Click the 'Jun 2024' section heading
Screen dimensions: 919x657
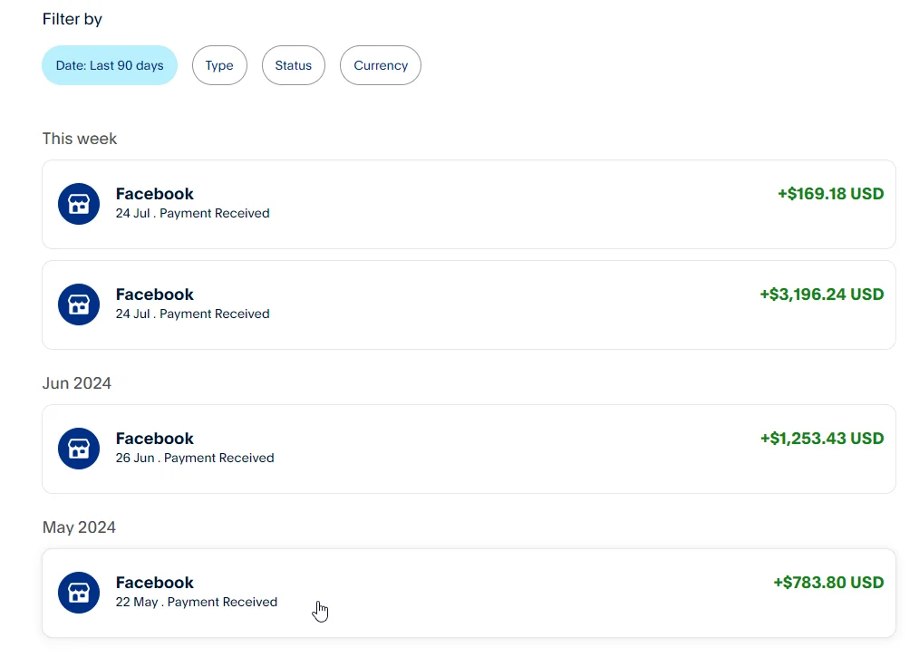tap(77, 383)
